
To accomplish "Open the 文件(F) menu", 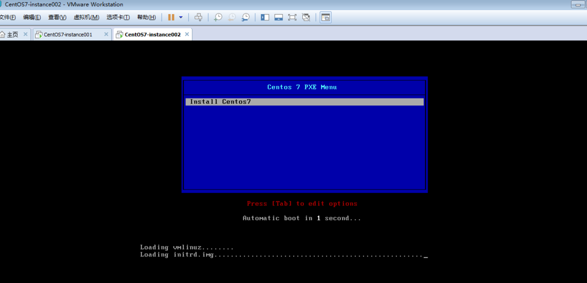I will click(x=7, y=18).
